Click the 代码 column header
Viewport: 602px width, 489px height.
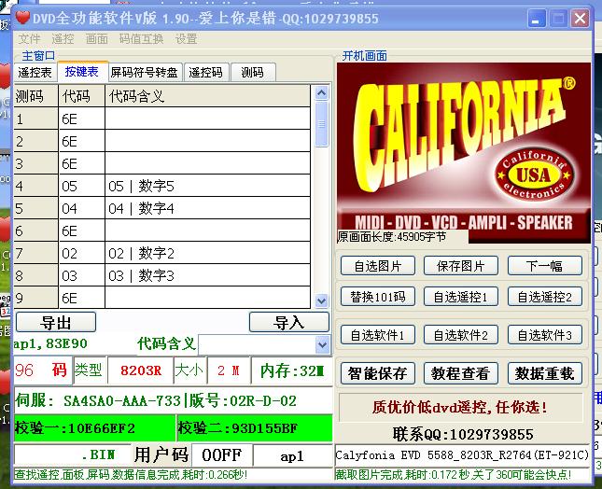pos(81,96)
